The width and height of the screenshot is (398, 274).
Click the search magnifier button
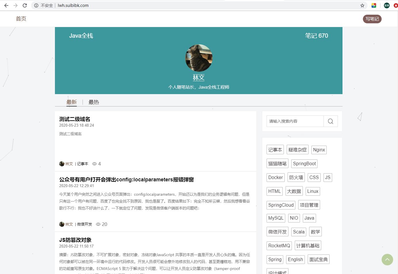pyautogui.click(x=331, y=121)
